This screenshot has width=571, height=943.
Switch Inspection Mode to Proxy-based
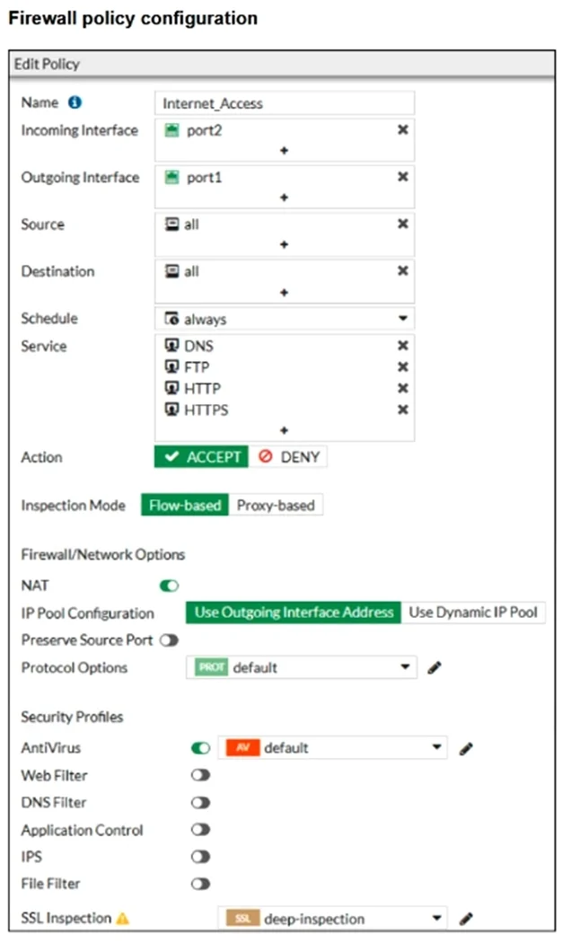pyautogui.click(x=276, y=505)
